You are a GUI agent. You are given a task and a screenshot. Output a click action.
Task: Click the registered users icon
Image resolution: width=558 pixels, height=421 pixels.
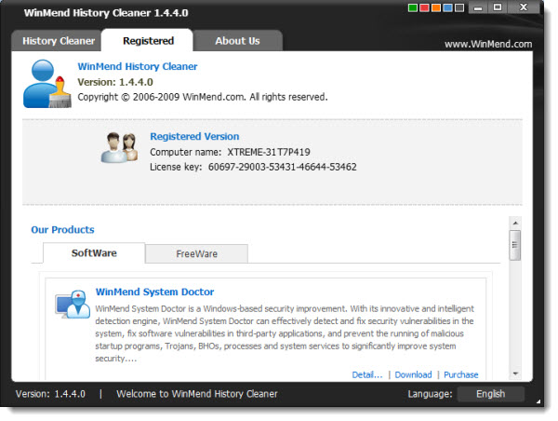click(120, 147)
